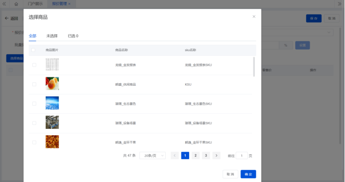Click product name 金发报表
345x182 pixels.
[x=125, y=65]
